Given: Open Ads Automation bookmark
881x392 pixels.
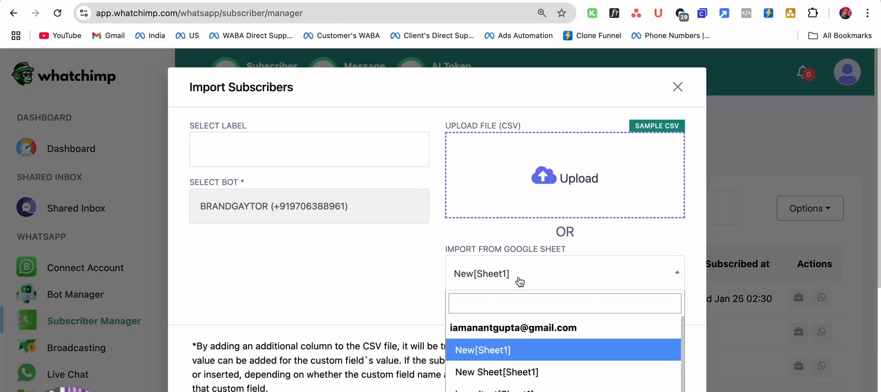Looking at the screenshot, I should click(519, 36).
